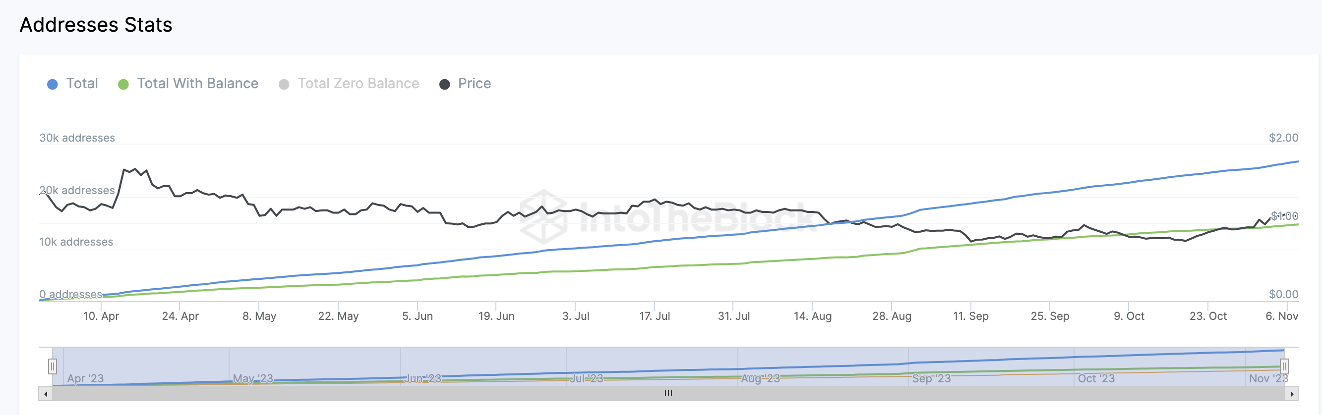Click Sep '23 in the range navigator
1322x415 pixels.
[x=931, y=379]
